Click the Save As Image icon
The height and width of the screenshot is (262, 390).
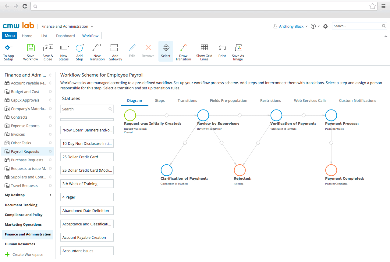pos(238,48)
